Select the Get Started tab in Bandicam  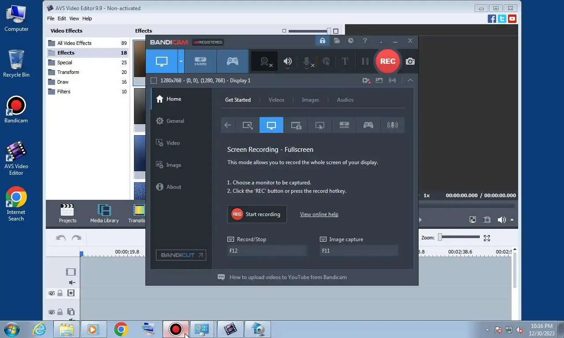238,100
